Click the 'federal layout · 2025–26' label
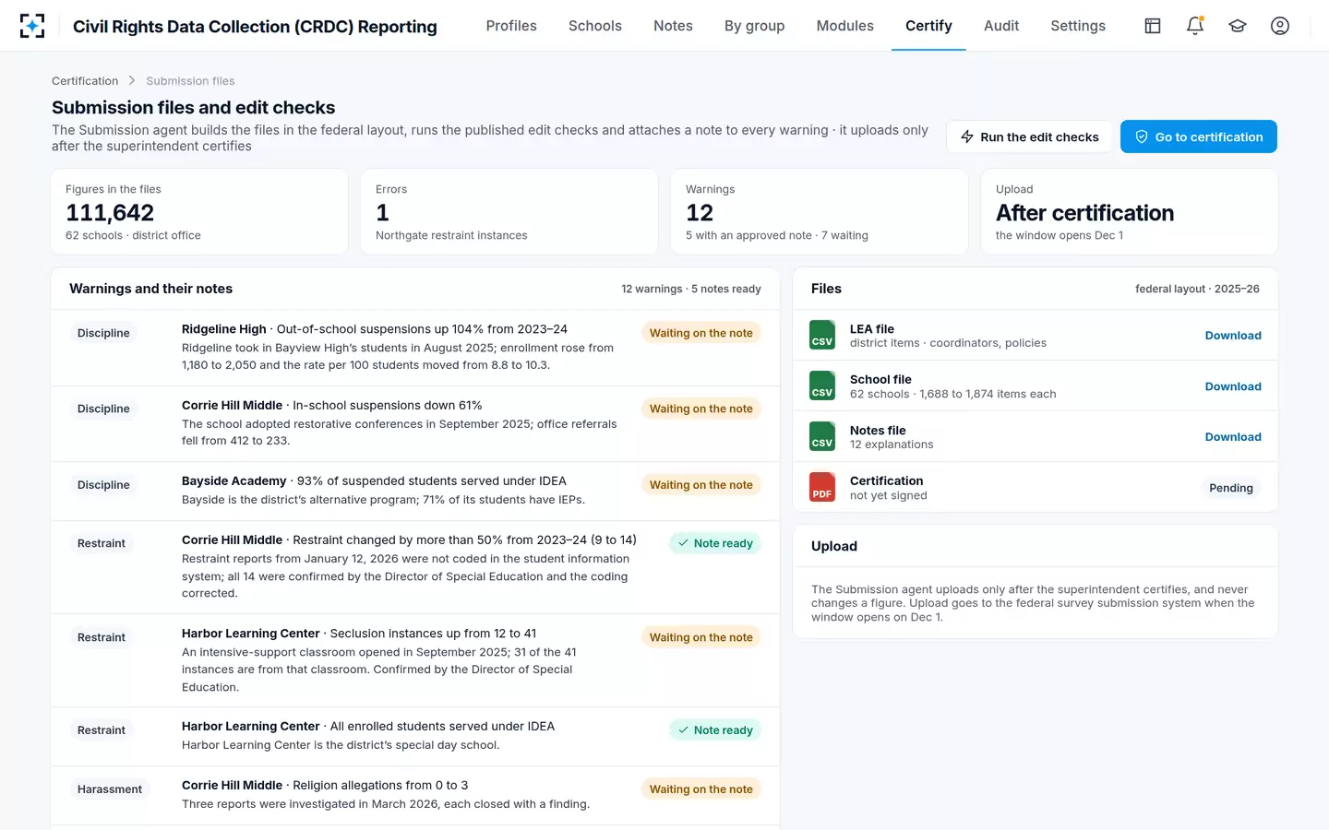 tap(1197, 289)
